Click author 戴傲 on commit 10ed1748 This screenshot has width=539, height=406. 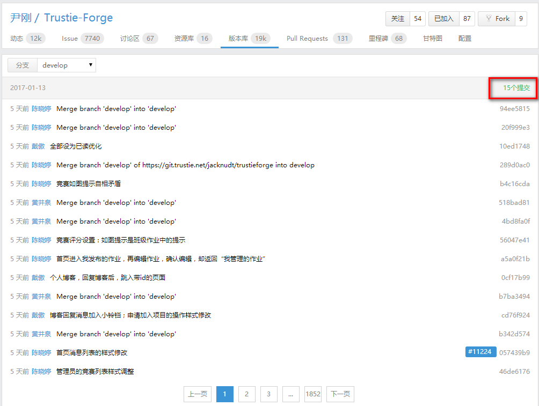[x=38, y=146]
